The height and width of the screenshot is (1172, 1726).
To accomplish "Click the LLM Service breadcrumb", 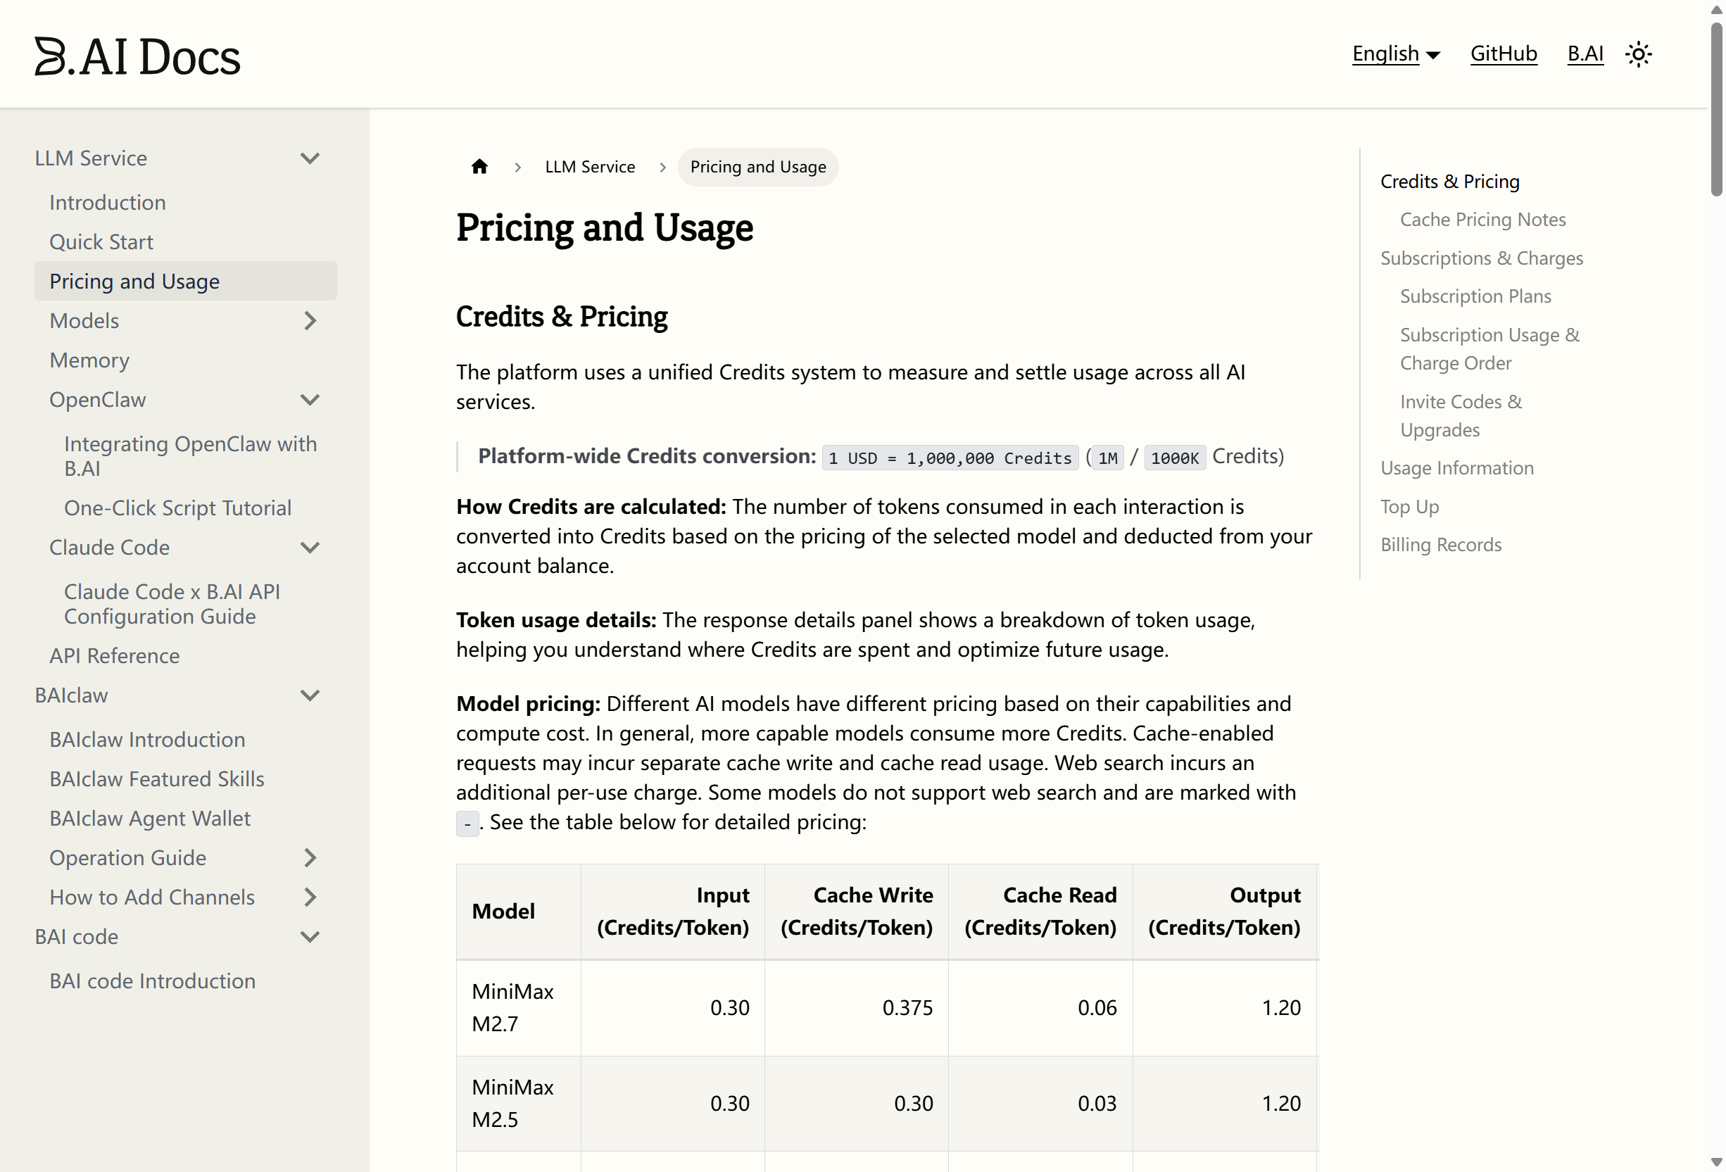I will click(x=590, y=167).
